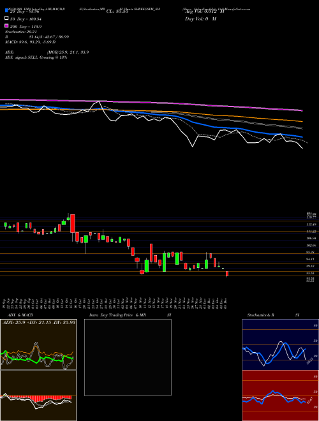
Task: Click the blue 20 Day legend swatch
Action: pyautogui.click(x=6, y=11)
